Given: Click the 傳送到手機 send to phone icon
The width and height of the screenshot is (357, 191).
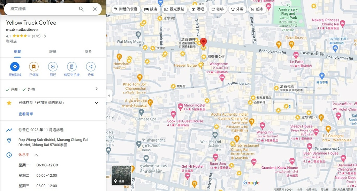Looking at the screenshot, I should (x=72, y=66).
